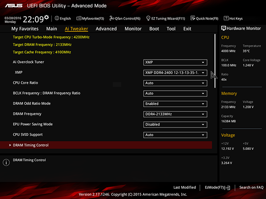Click EzMode(F7) text button
266x199 pixels.
coord(215,188)
